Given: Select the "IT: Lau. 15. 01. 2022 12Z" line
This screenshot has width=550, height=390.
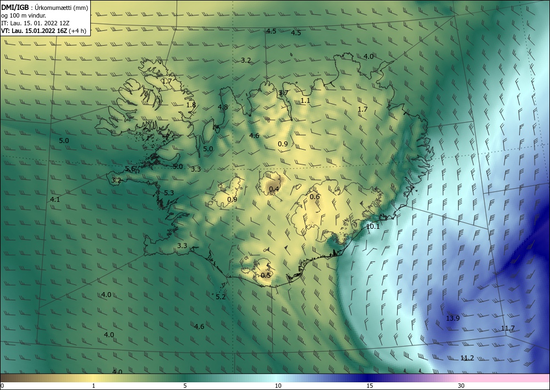Looking at the screenshot, I should (x=35, y=23).
